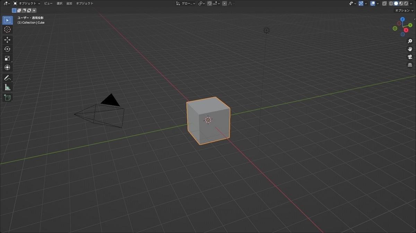Toggle camera view with movie-camera icon
Screen dimensions: 416x233
[x=410, y=57]
